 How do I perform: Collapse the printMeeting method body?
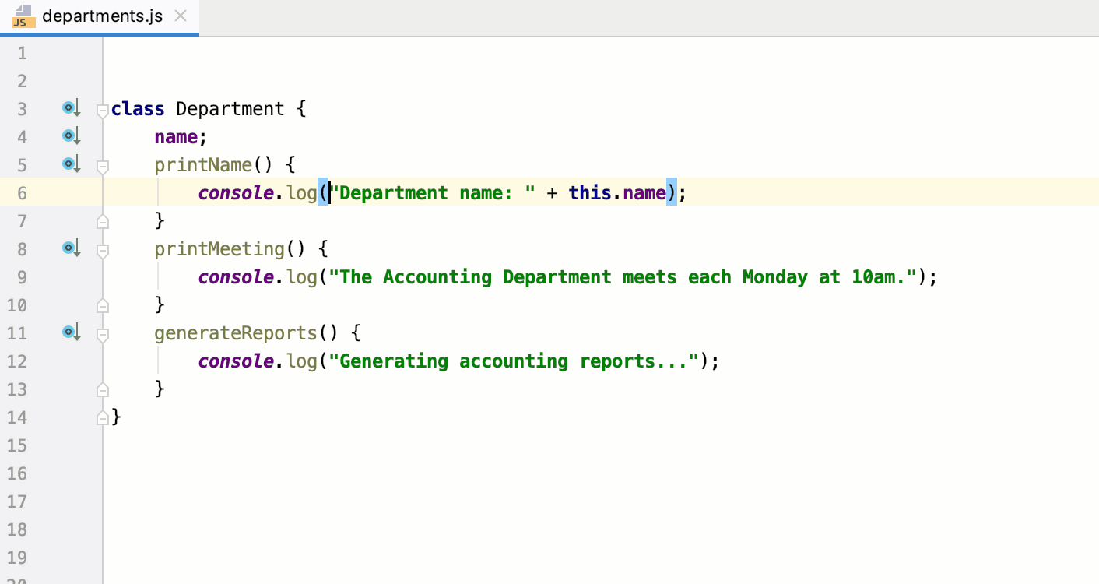(102, 249)
